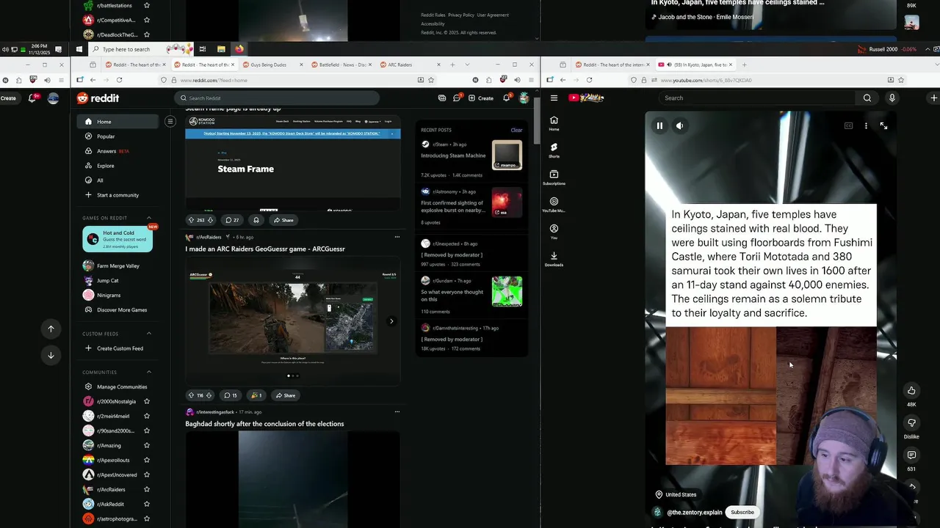Open YouTube Music in sidebar
Screen dimensions: 940x528
pyautogui.click(x=554, y=205)
